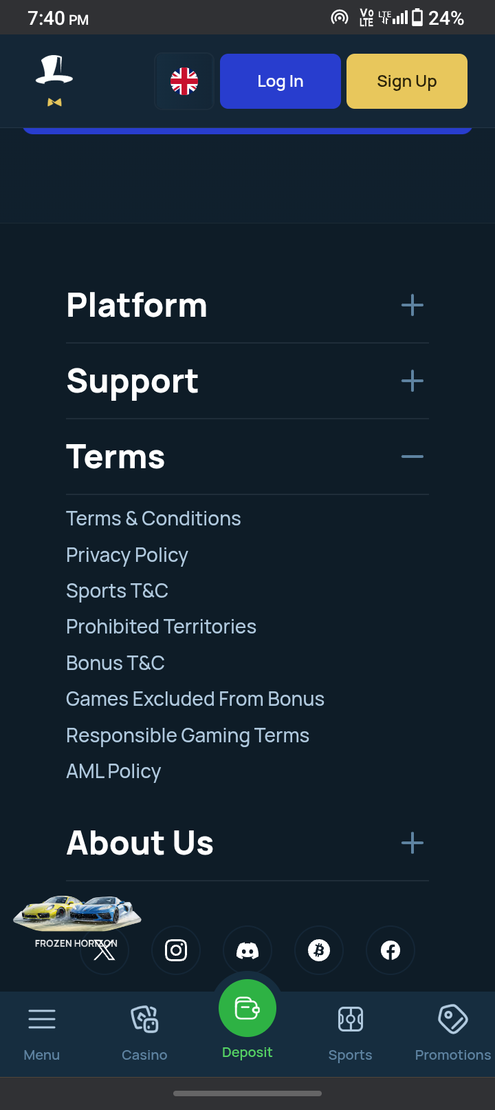
Task: Expand the About Us section
Action: click(412, 843)
